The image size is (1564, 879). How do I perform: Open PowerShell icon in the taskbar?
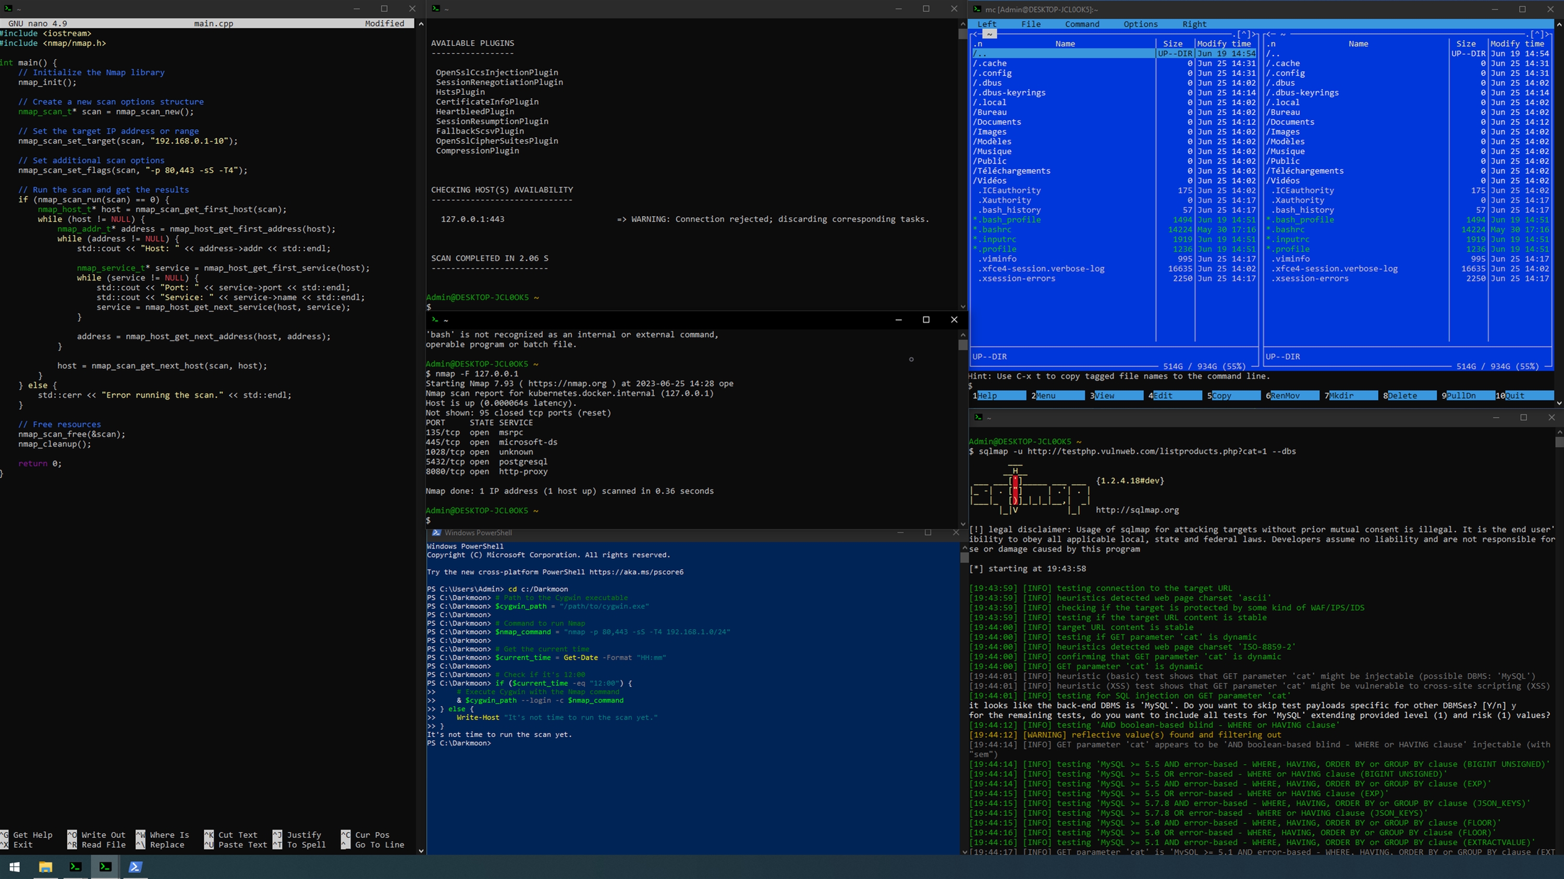pos(135,867)
